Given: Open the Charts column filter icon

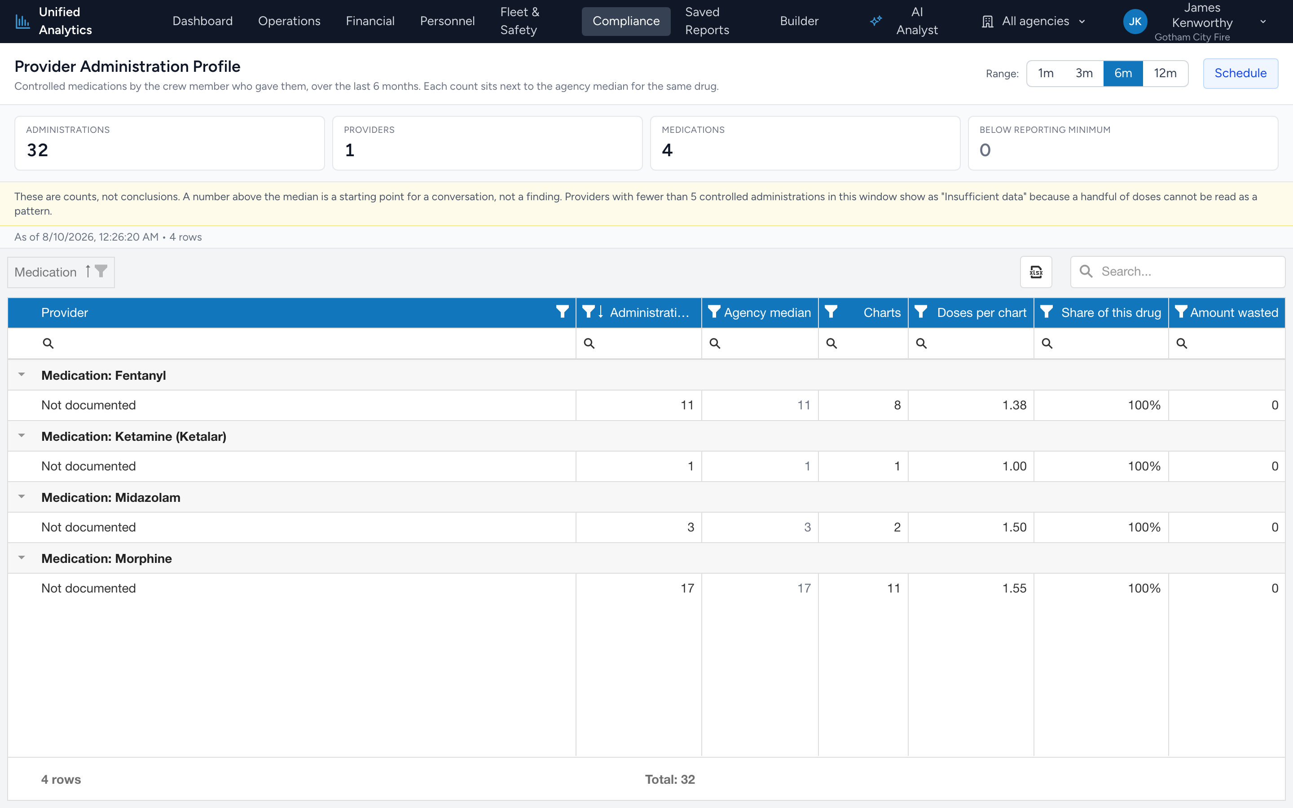Looking at the screenshot, I should coord(831,312).
